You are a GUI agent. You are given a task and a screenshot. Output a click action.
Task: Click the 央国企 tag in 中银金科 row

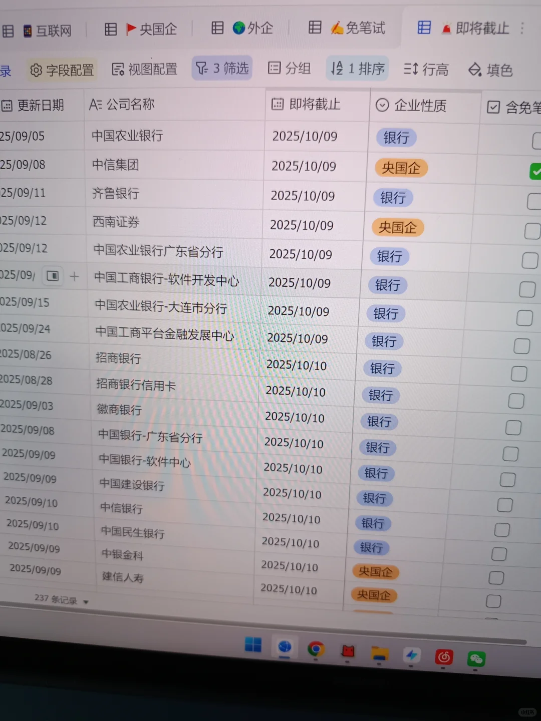(x=376, y=571)
